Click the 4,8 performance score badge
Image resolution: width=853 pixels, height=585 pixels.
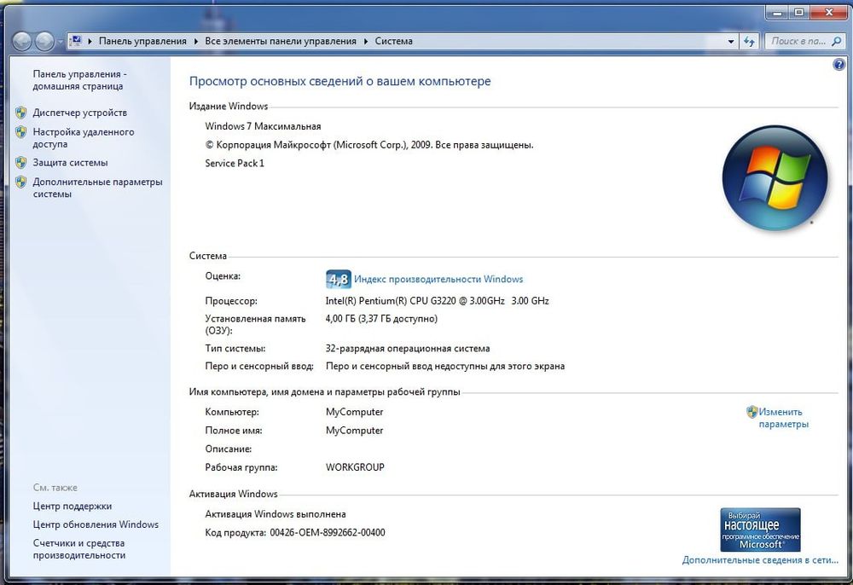tap(338, 280)
